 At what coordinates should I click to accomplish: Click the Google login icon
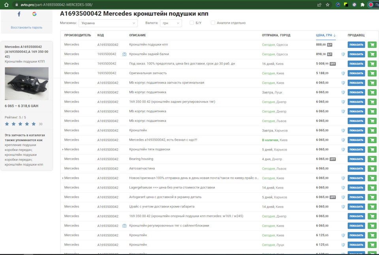[34, 14]
